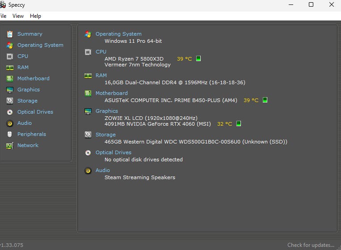Click 'Windows 11 Pro 64-bit' text

[x=133, y=41]
